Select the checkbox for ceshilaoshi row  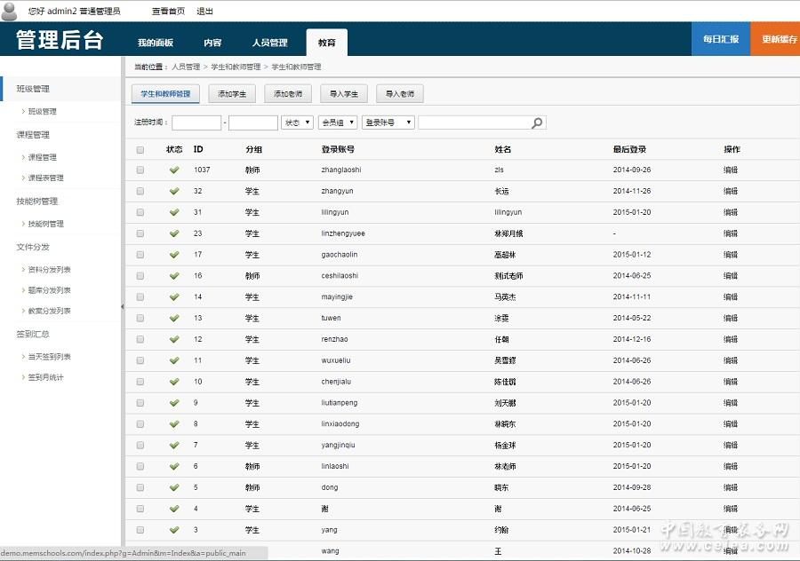pyautogui.click(x=140, y=276)
